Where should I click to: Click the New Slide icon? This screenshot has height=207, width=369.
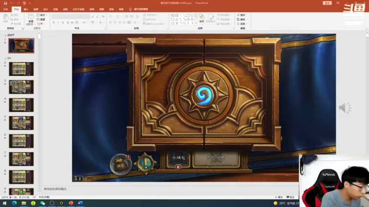coord(30,17)
